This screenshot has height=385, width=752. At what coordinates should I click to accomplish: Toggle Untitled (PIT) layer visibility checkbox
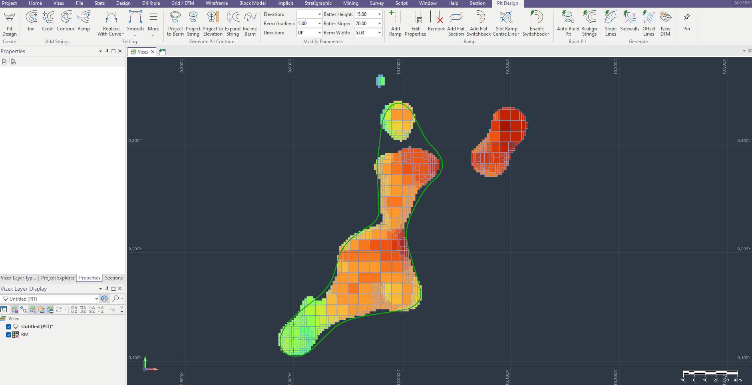coord(8,327)
